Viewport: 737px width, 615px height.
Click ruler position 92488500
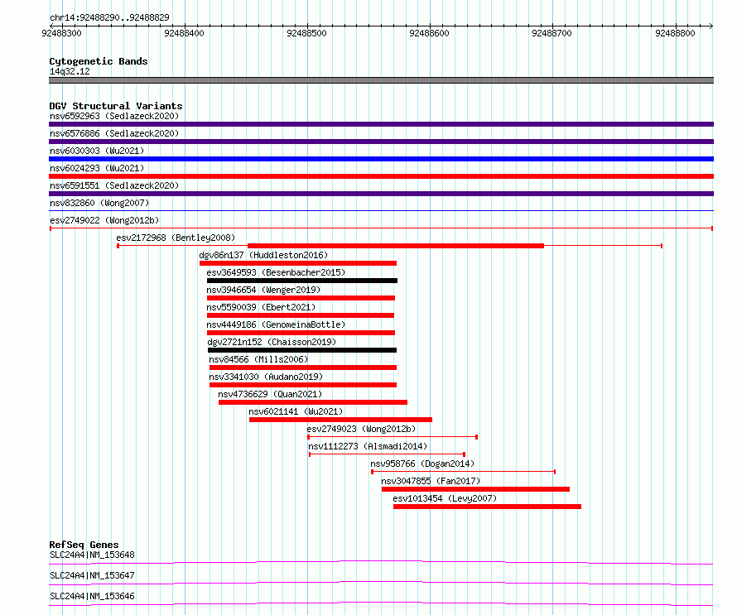pos(306,33)
